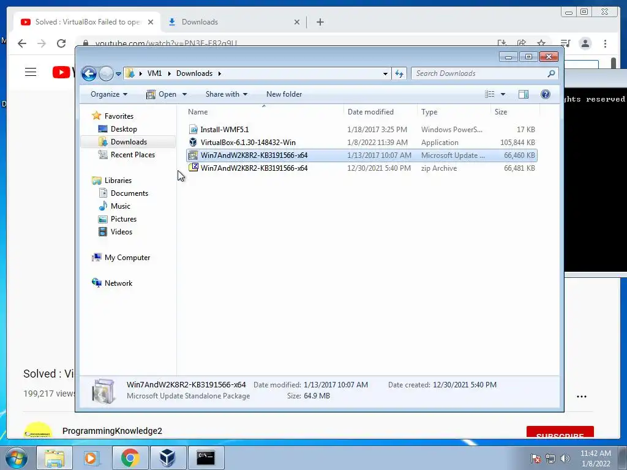Screen dimensions: 627x470
Task: Open ProgrammingKnowledge2 channel link
Action: click(x=112, y=431)
